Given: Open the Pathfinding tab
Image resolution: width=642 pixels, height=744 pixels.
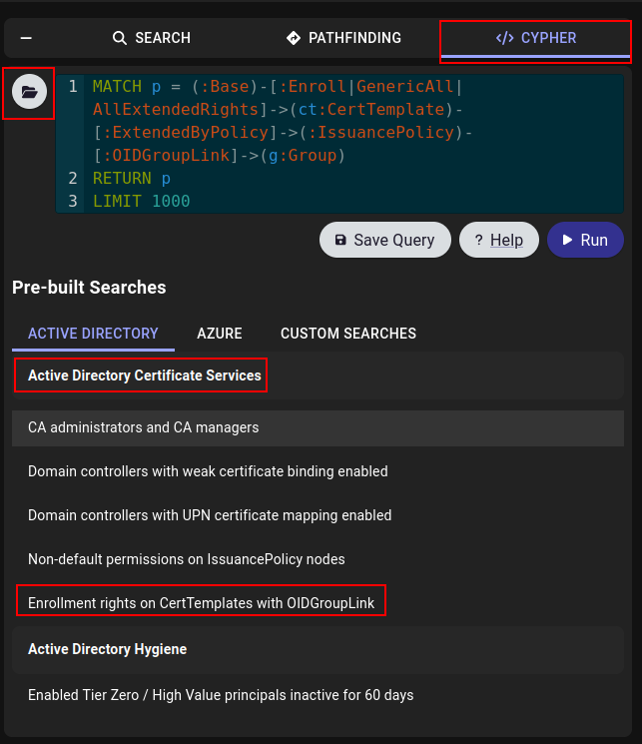Looking at the screenshot, I should click(x=343, y=39).
